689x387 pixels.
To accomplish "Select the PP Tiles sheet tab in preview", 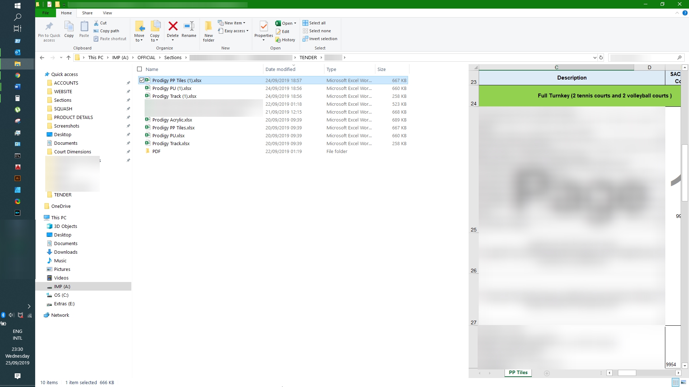I will 518,373.
